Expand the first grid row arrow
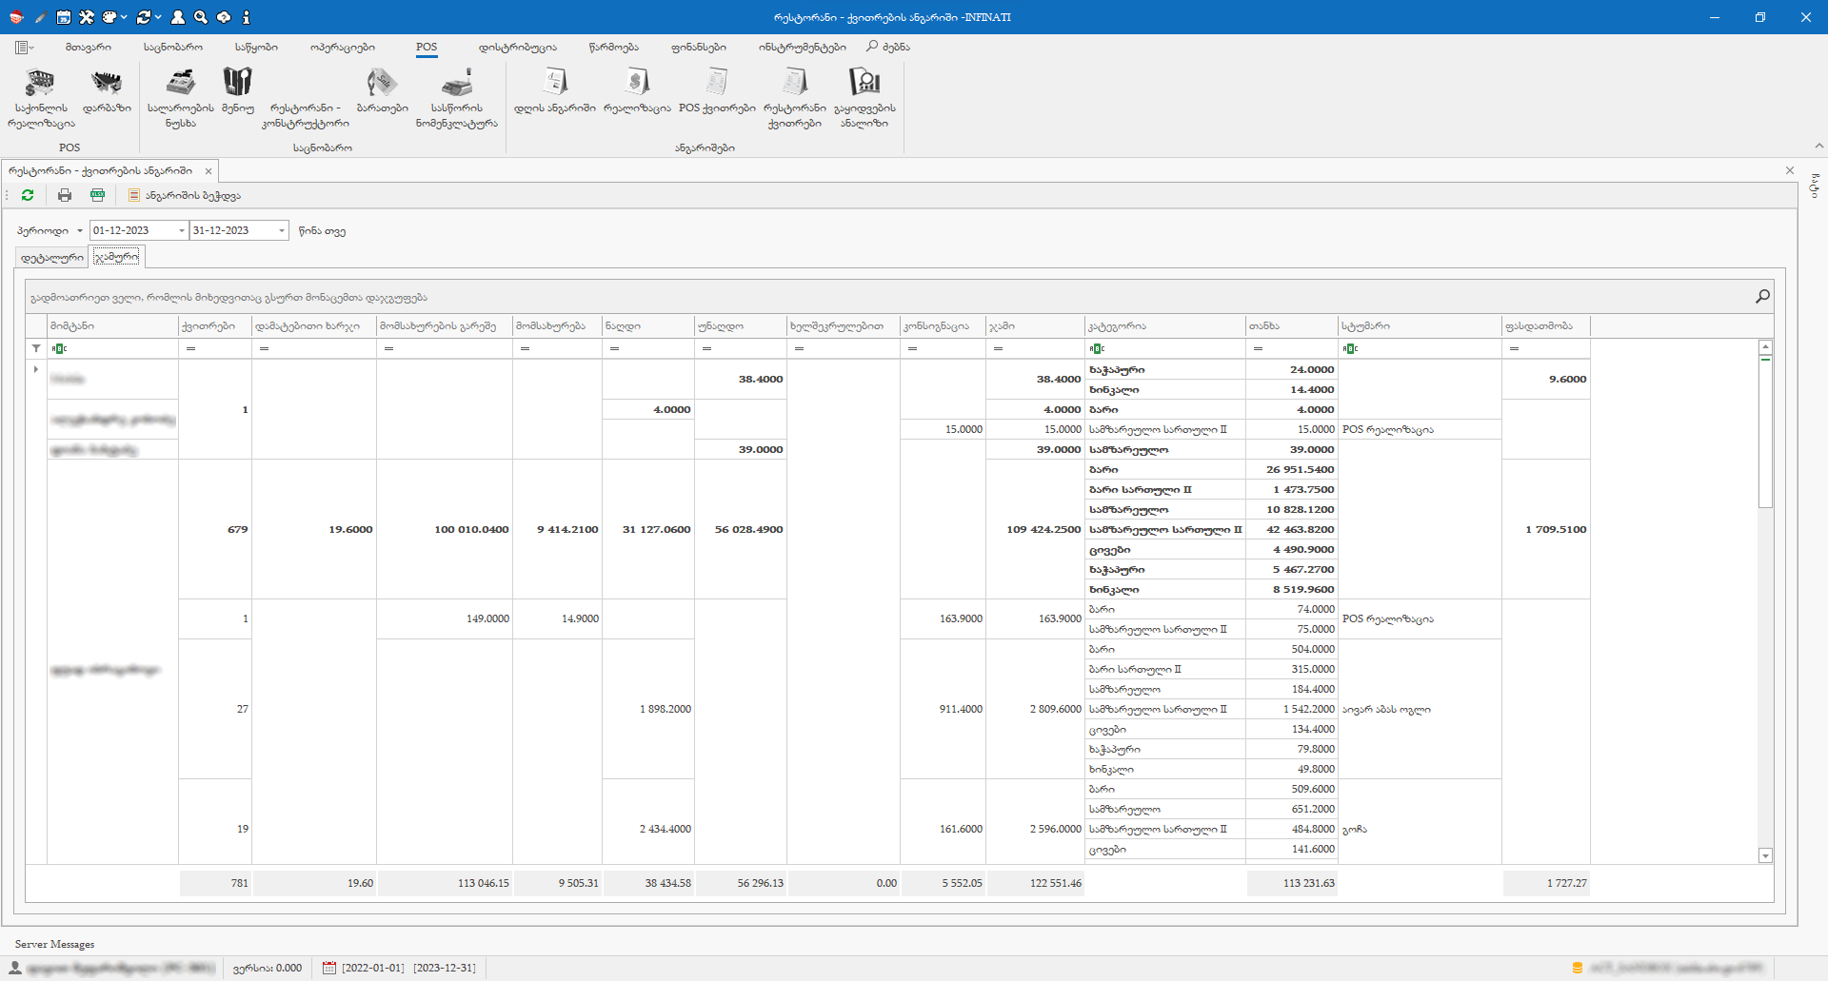 coord(36,369)
